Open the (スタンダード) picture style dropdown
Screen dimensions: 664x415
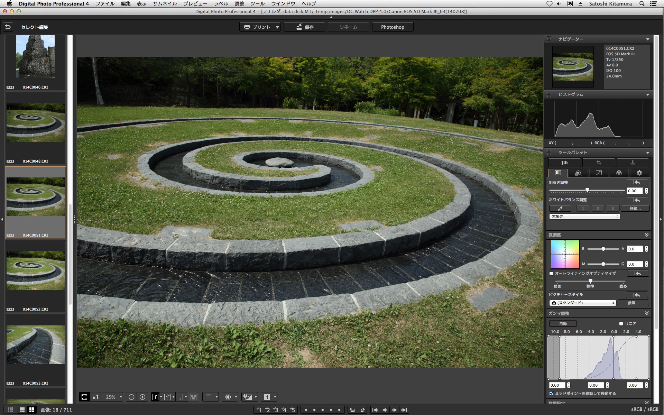click(582, 303)
